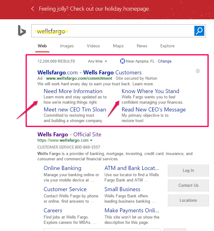
Task: Open the Careers sitelink
Action: (53, 210)
